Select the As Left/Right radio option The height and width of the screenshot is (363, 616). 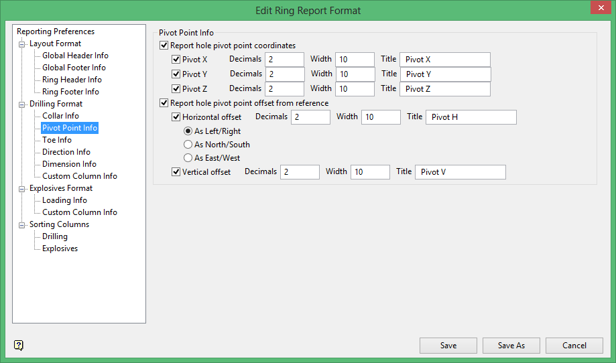[188, 131]
